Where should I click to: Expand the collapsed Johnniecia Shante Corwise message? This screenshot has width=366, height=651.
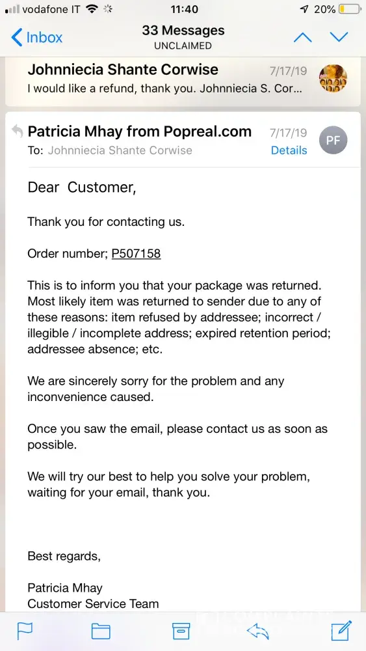(x=183, y=79)
